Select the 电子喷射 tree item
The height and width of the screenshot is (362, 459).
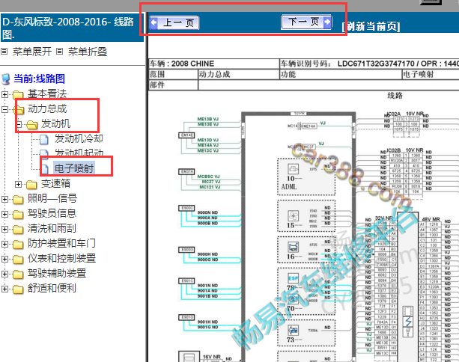[74, 168]
